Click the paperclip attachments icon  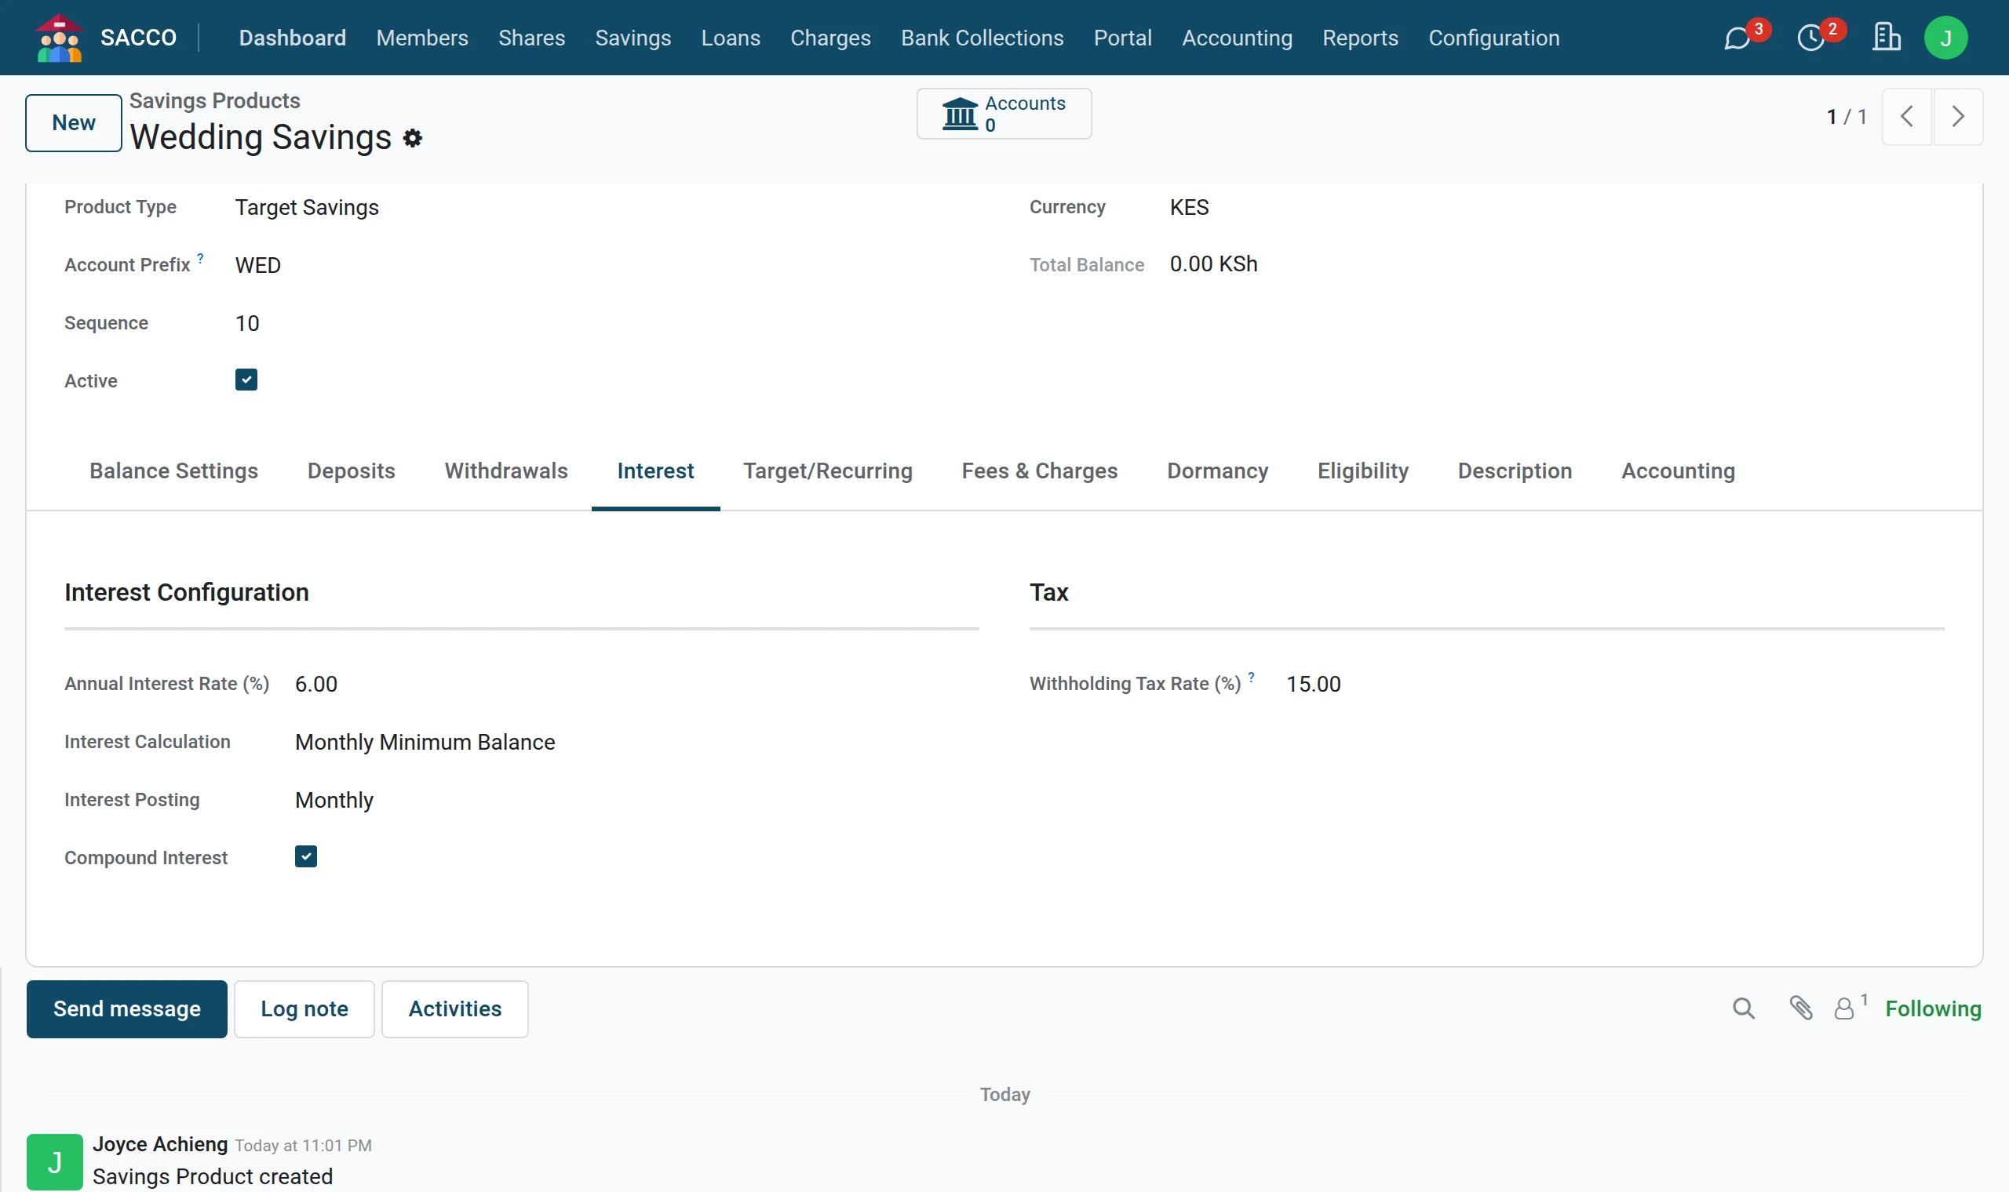click(x=1800, y=1008)
